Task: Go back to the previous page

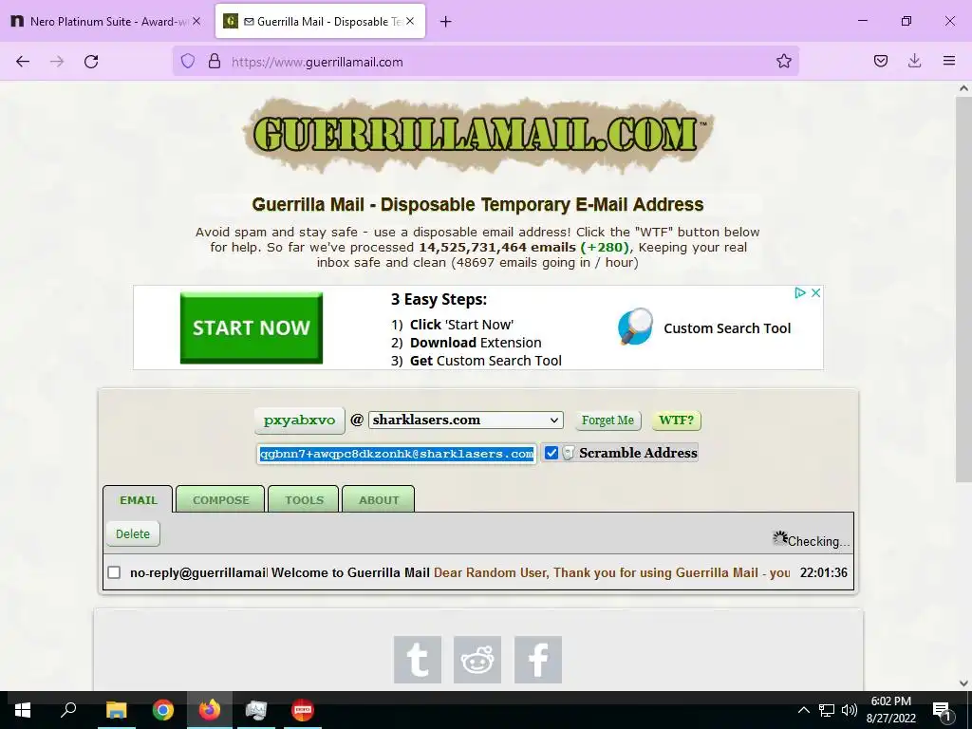Action: coord(23,62)
